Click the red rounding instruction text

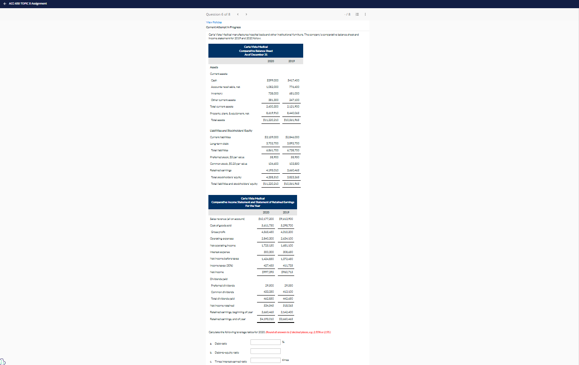(298, 332)
